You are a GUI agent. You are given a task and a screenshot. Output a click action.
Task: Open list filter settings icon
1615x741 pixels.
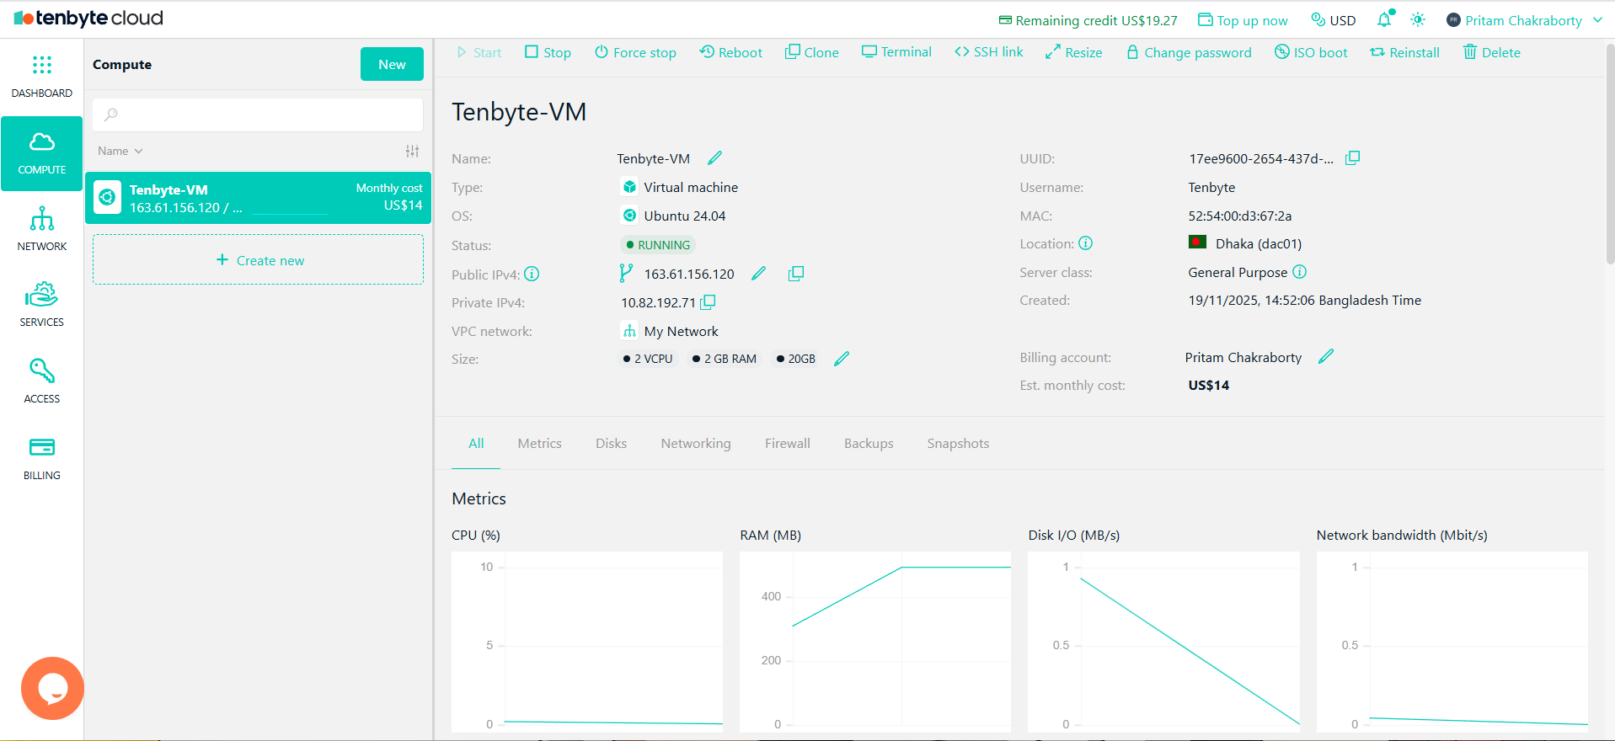(412, 151)
